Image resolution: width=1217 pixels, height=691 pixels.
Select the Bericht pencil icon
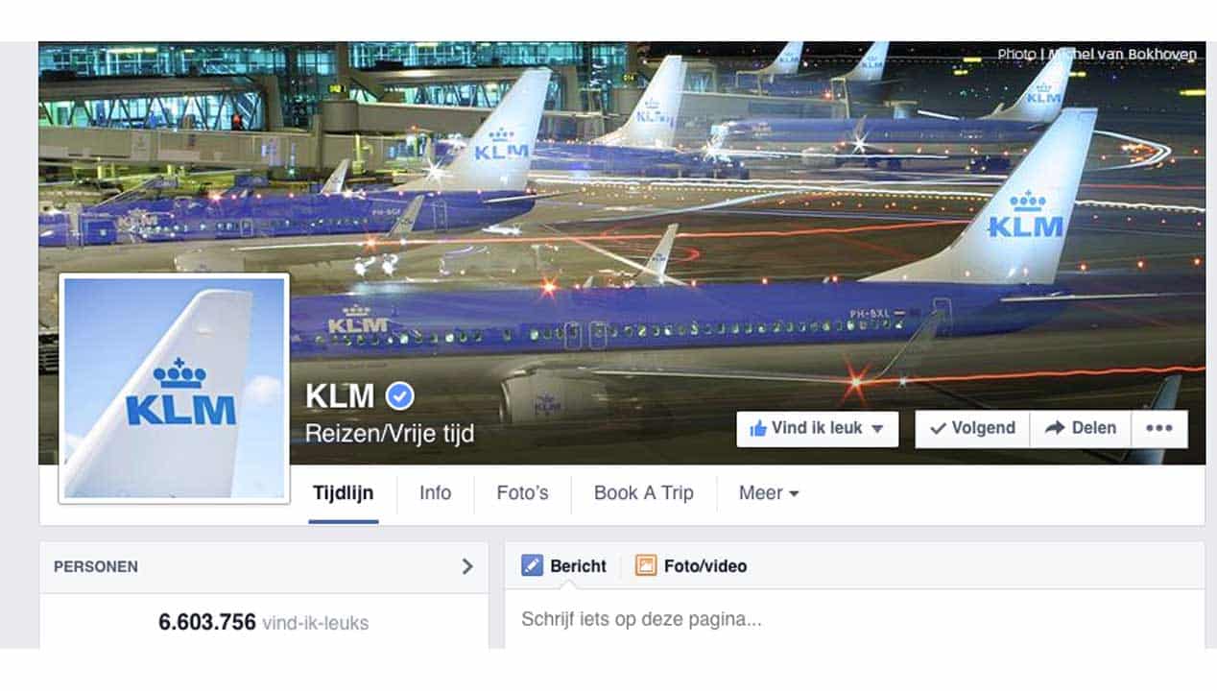[532, 565]
